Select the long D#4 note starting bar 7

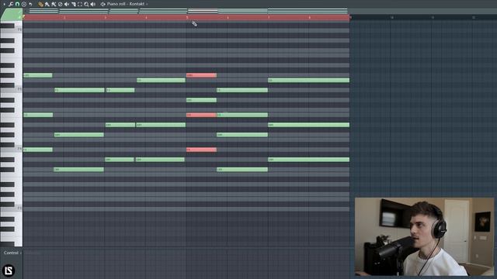pos(309,160)
